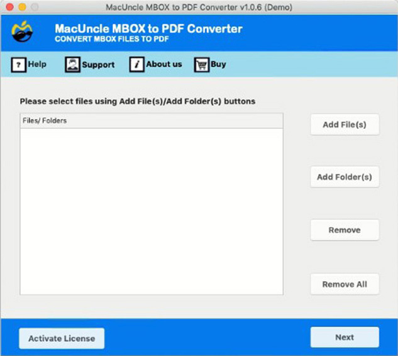Click the Remove button
398x356 pixels.
coord(345,230)
